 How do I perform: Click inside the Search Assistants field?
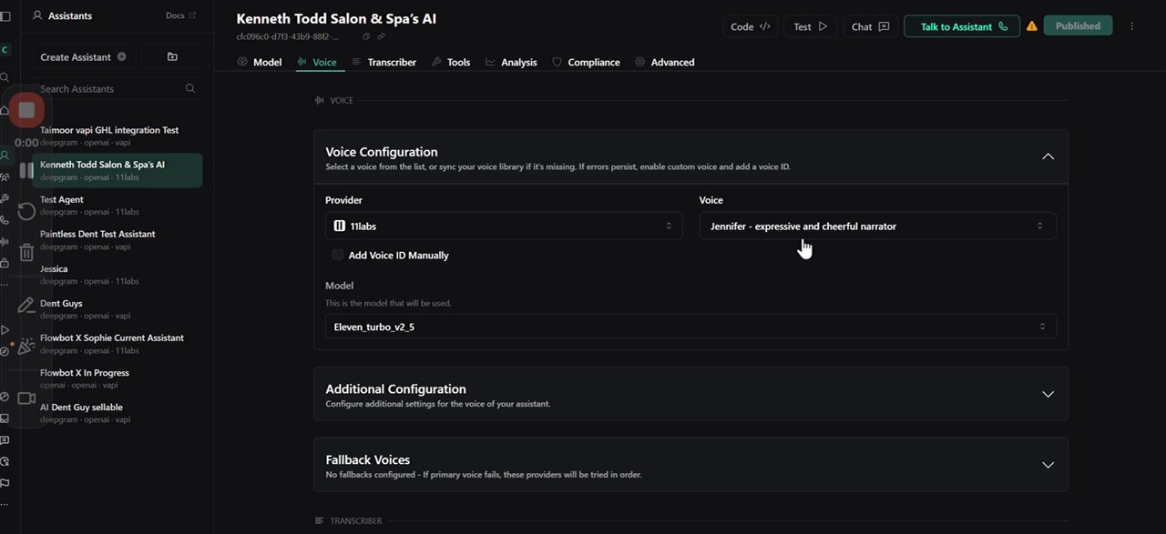point(117,88)
